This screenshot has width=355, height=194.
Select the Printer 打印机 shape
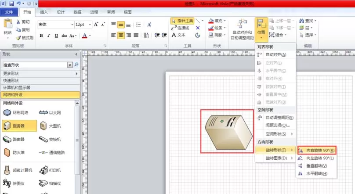(50, 170)
